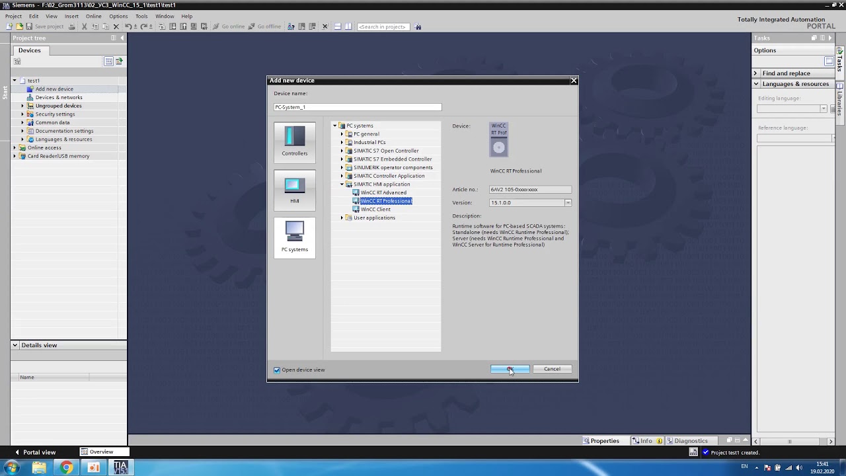Image resolution: width=846 pixels, height=476 pixels.
Task: Click Go online in the toolbar
Action: (x=229, y=26)
